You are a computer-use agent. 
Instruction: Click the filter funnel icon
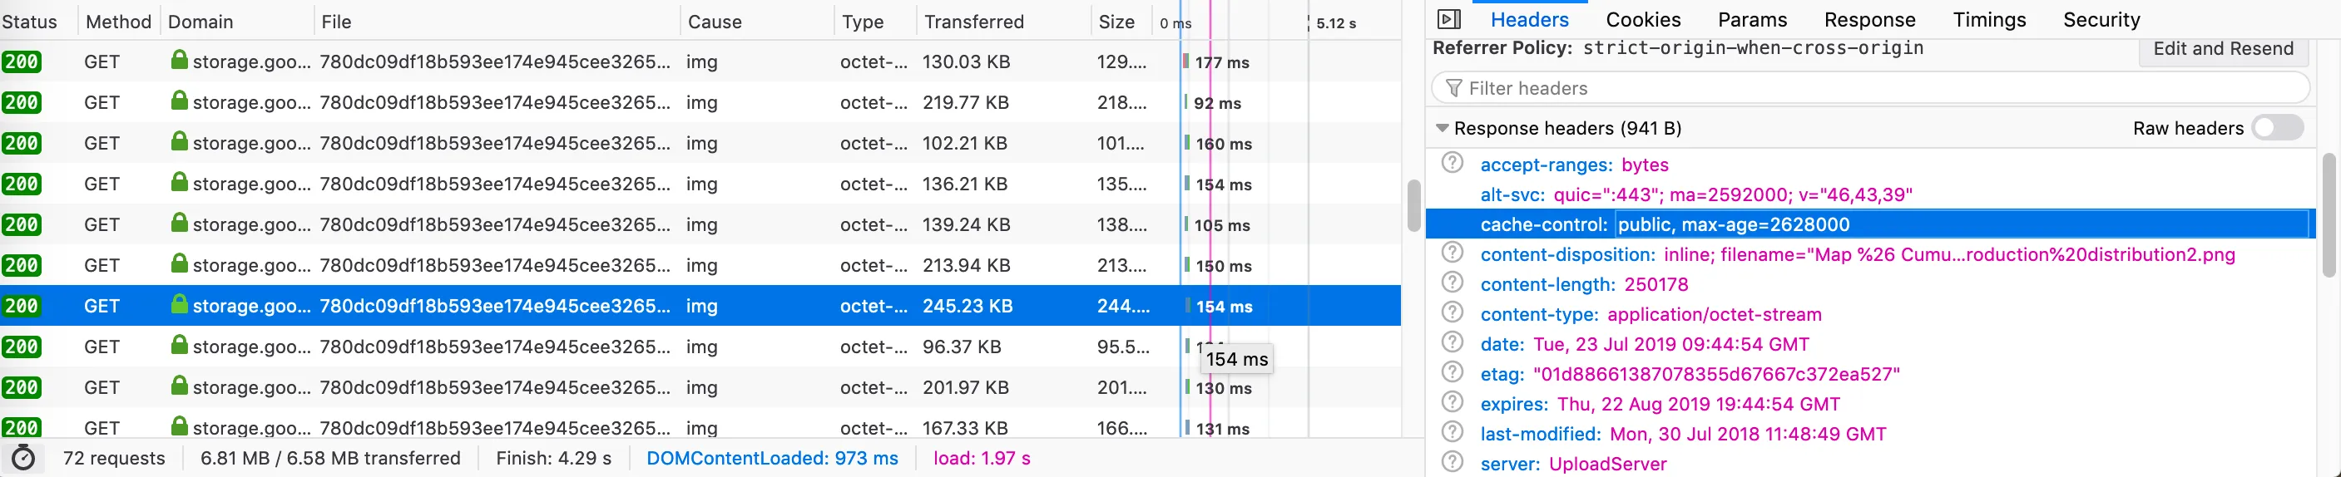point(1454,88)
